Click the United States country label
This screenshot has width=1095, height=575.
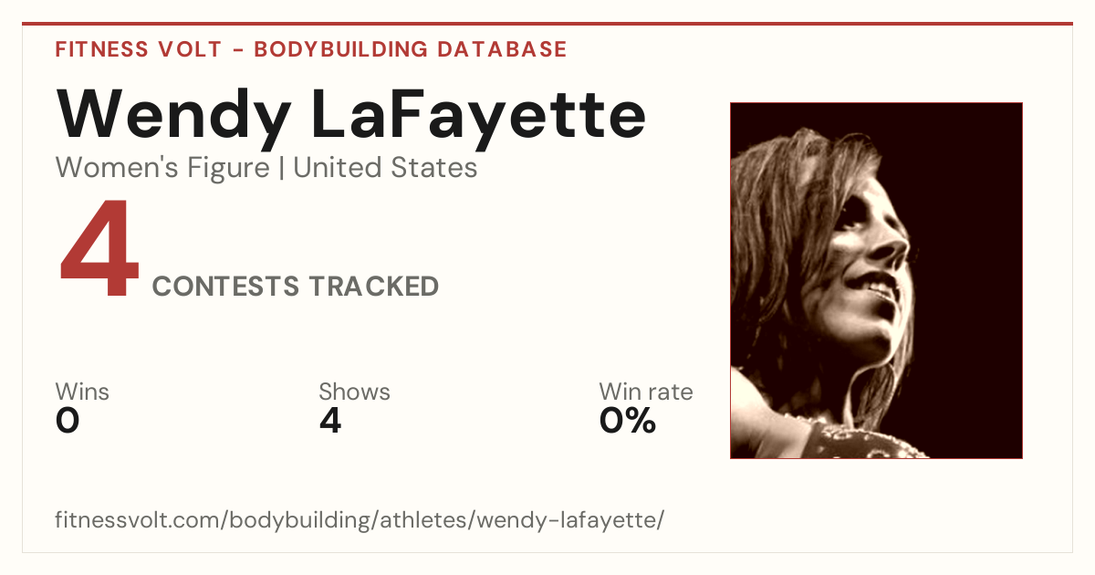385,168
